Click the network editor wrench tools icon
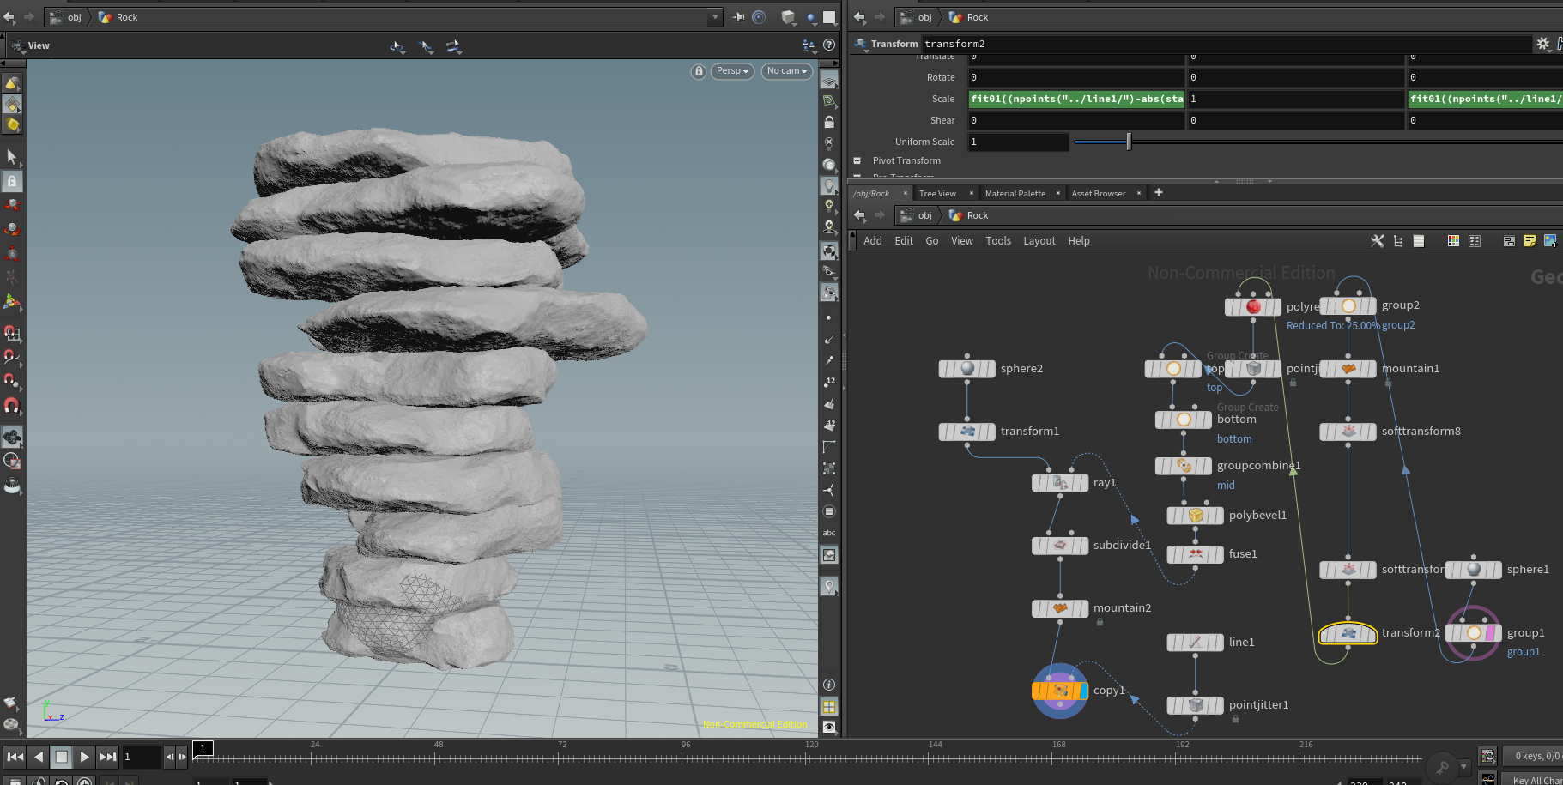The image size is (1563, 785). click(1378, 241)
